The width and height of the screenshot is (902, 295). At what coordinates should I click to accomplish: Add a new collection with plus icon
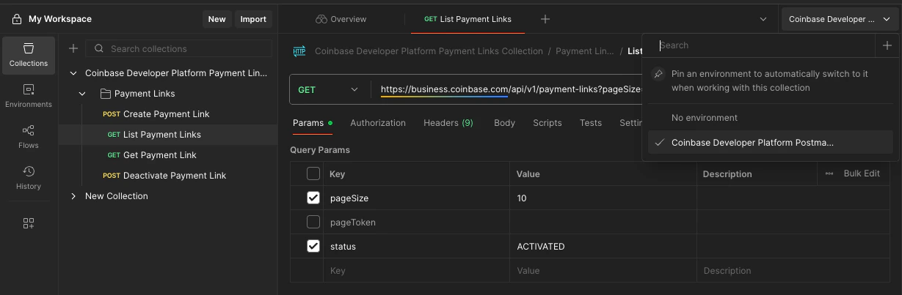73,48
